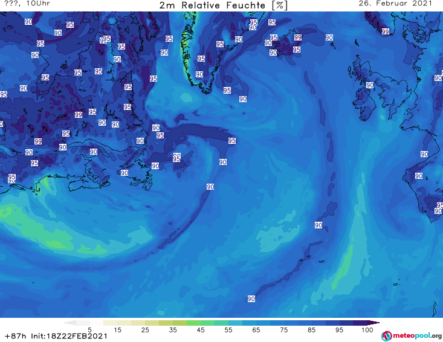
Task: Click the color scale's '85' tick label
Action: [x=311, y=330]
